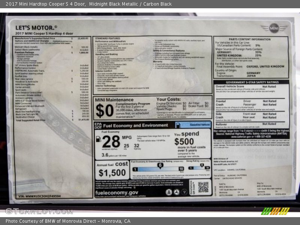Click the GTCARLOT.COM logo

[x=39, y=211]
